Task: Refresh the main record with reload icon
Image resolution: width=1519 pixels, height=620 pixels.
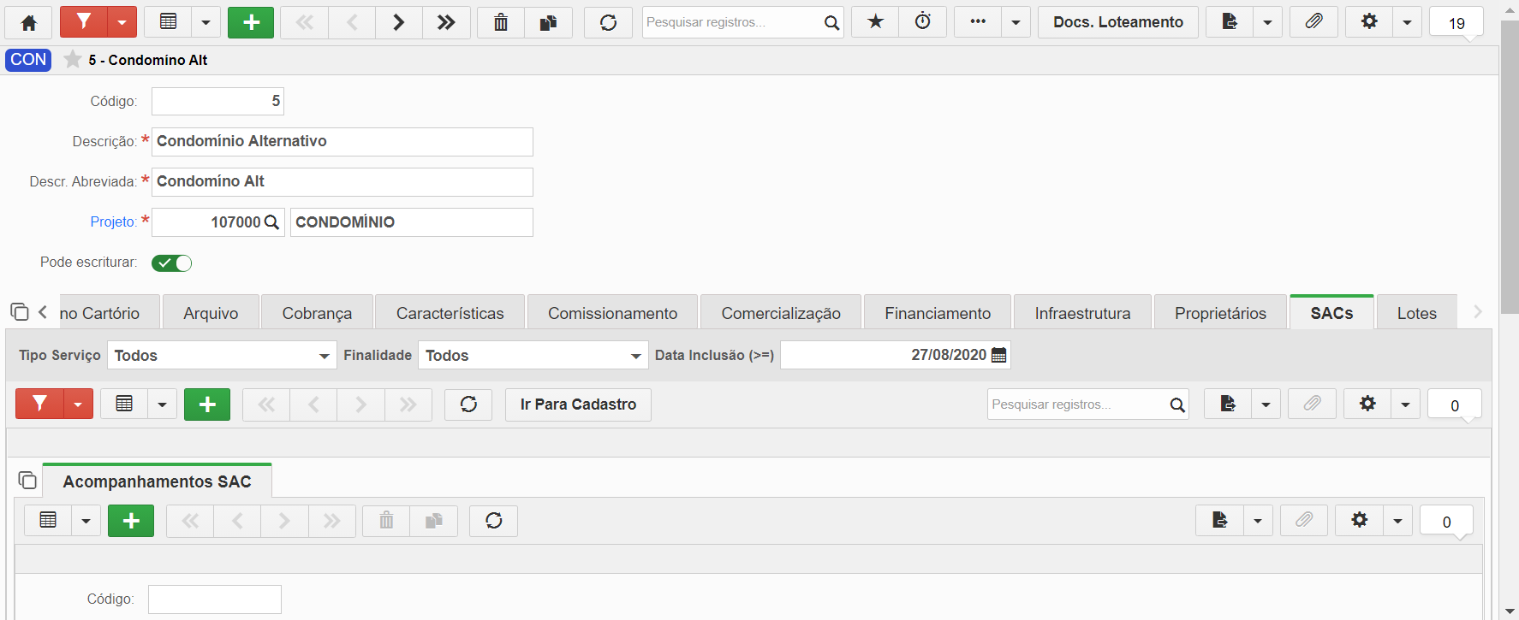Action: [608, 22]
